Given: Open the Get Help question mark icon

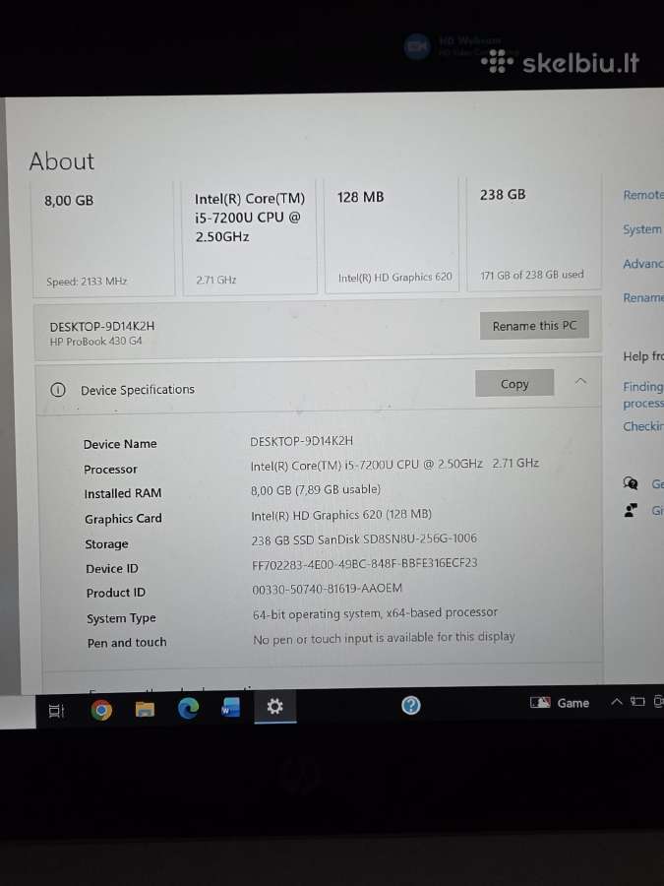Looking at the screenshot, I should click(x=411, y=705).
